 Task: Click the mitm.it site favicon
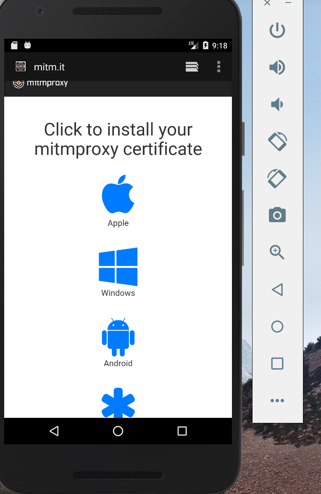[x=21, y=66]
